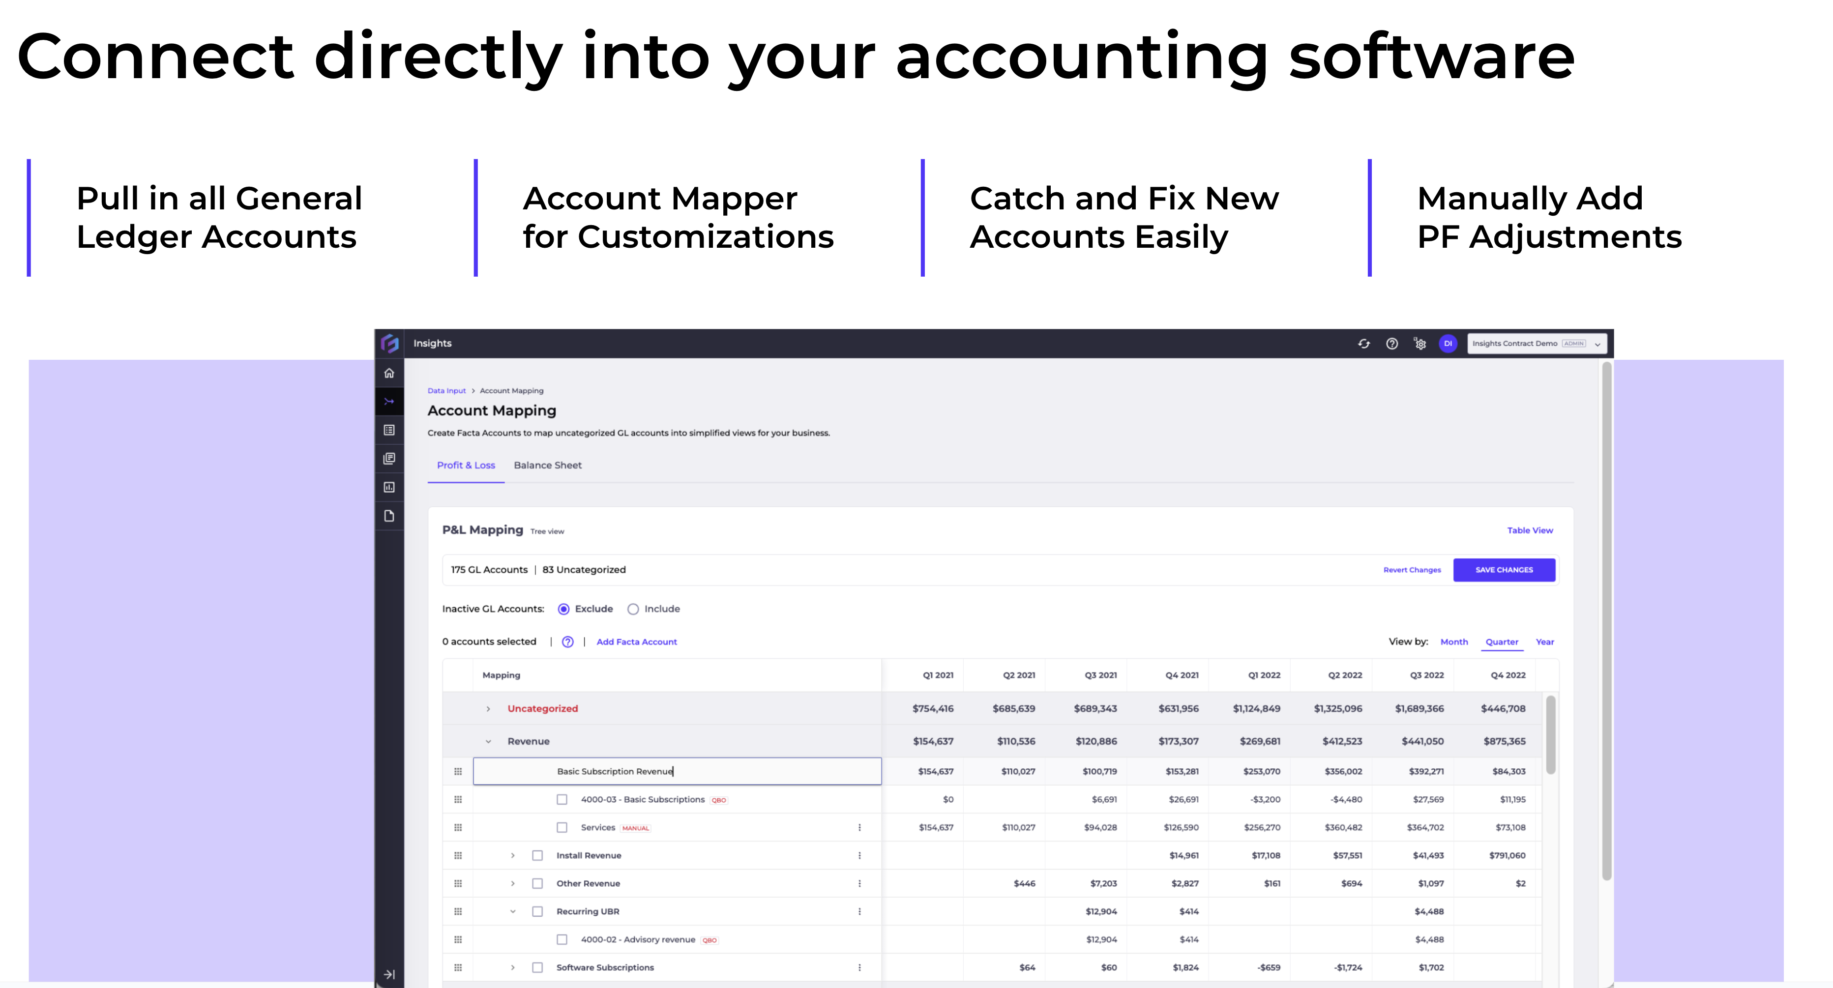Click the page vertical scrollbar

tap(1606, 621)
